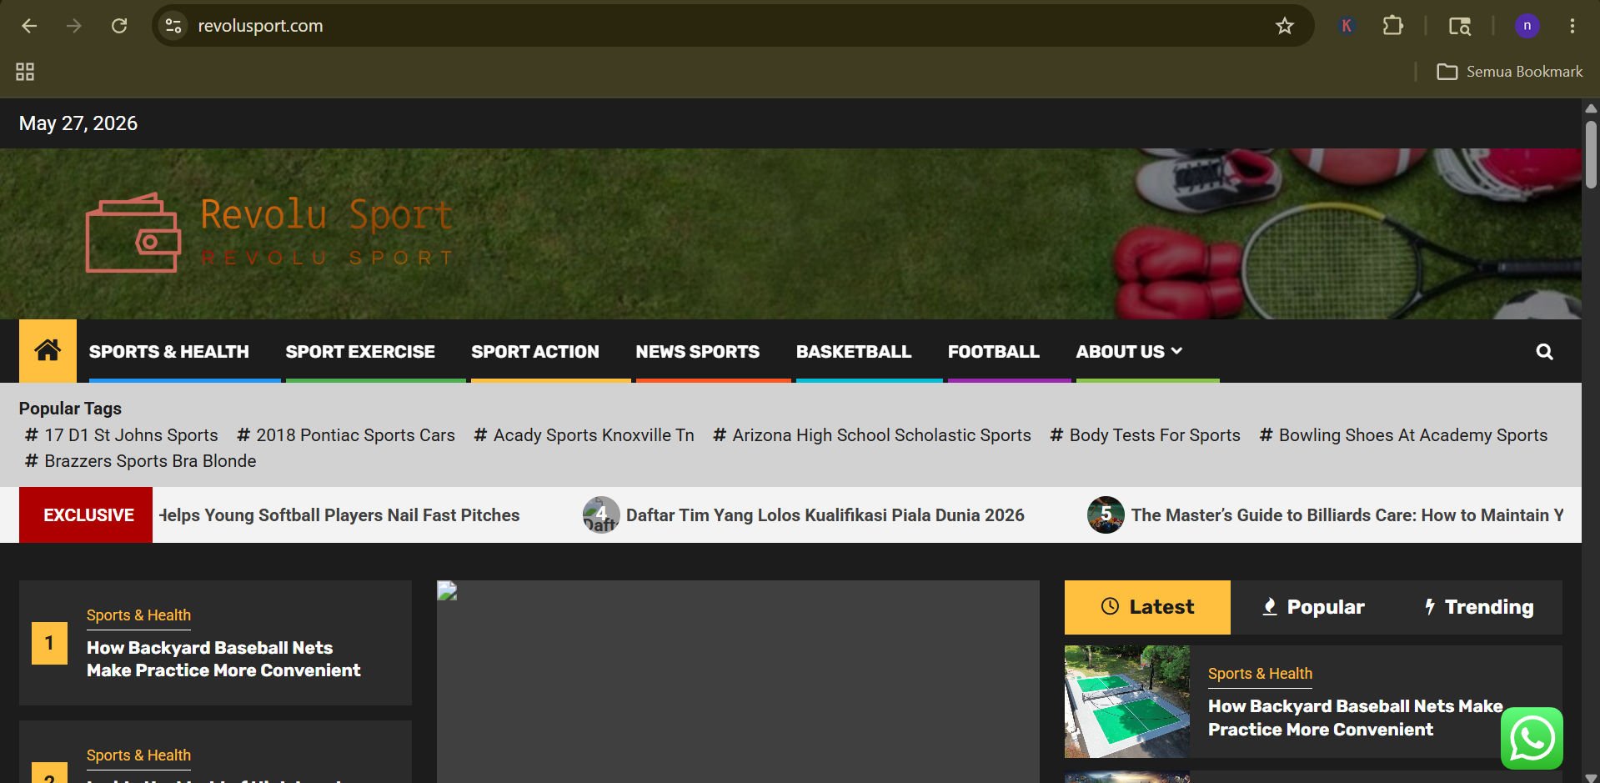The height and width of the screenshot is (783, 1600).
Task: Open Latest list Backyard Baseball Nets thumbnail
Action: (x=1127, y=701)
